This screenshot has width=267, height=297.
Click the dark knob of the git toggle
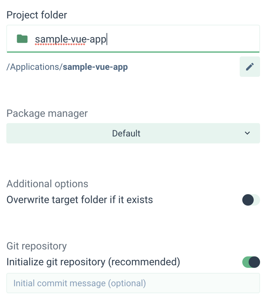(254, 262)
